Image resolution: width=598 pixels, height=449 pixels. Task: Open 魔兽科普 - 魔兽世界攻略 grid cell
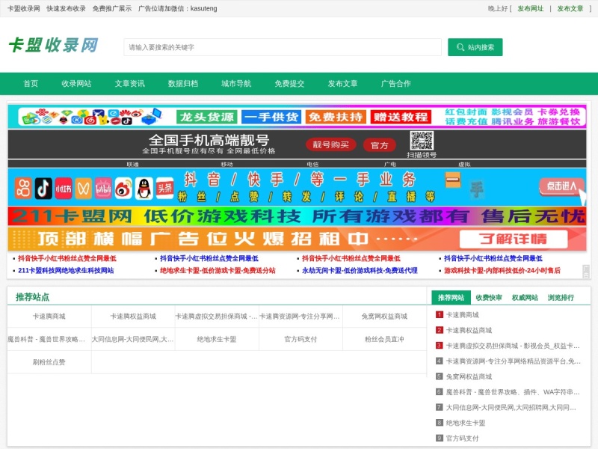pos(49,339)
